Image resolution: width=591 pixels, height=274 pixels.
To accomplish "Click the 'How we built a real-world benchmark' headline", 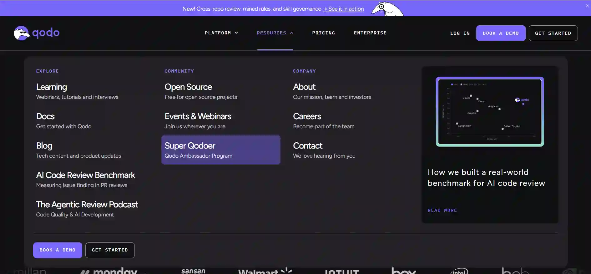I will [486, 178].
